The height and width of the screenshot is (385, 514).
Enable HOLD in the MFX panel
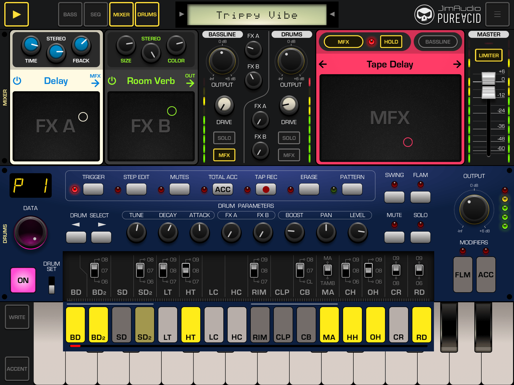point(391,42)
